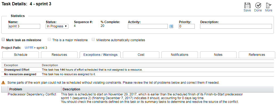Click the Priority input field

[187, 26]
